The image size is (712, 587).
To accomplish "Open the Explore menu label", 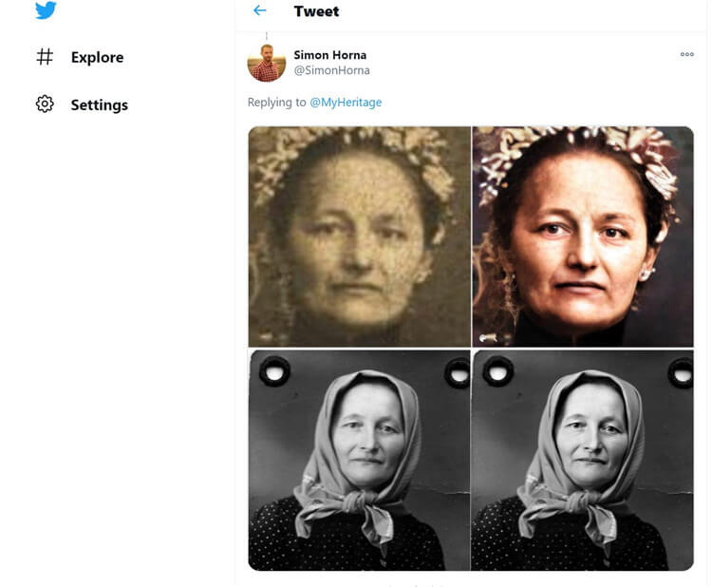I will coord(97,58).
